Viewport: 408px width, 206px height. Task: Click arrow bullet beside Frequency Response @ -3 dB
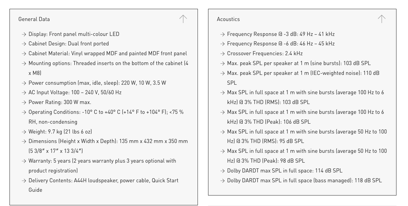click(x=222, y=34)
